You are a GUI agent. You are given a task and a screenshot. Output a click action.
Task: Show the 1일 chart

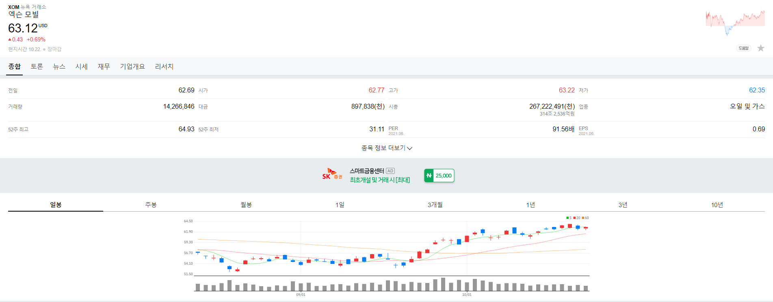click(x=340, y=205)
